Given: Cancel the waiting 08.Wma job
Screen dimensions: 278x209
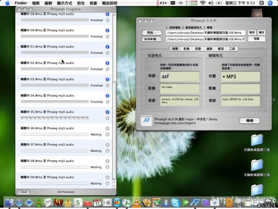Looking at the screenshot, I should tap(107, 167).
